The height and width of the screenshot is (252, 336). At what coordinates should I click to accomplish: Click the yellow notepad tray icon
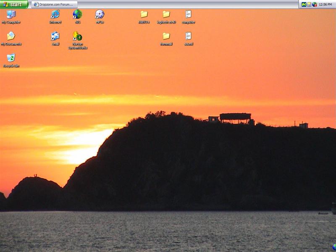(309, 4)
